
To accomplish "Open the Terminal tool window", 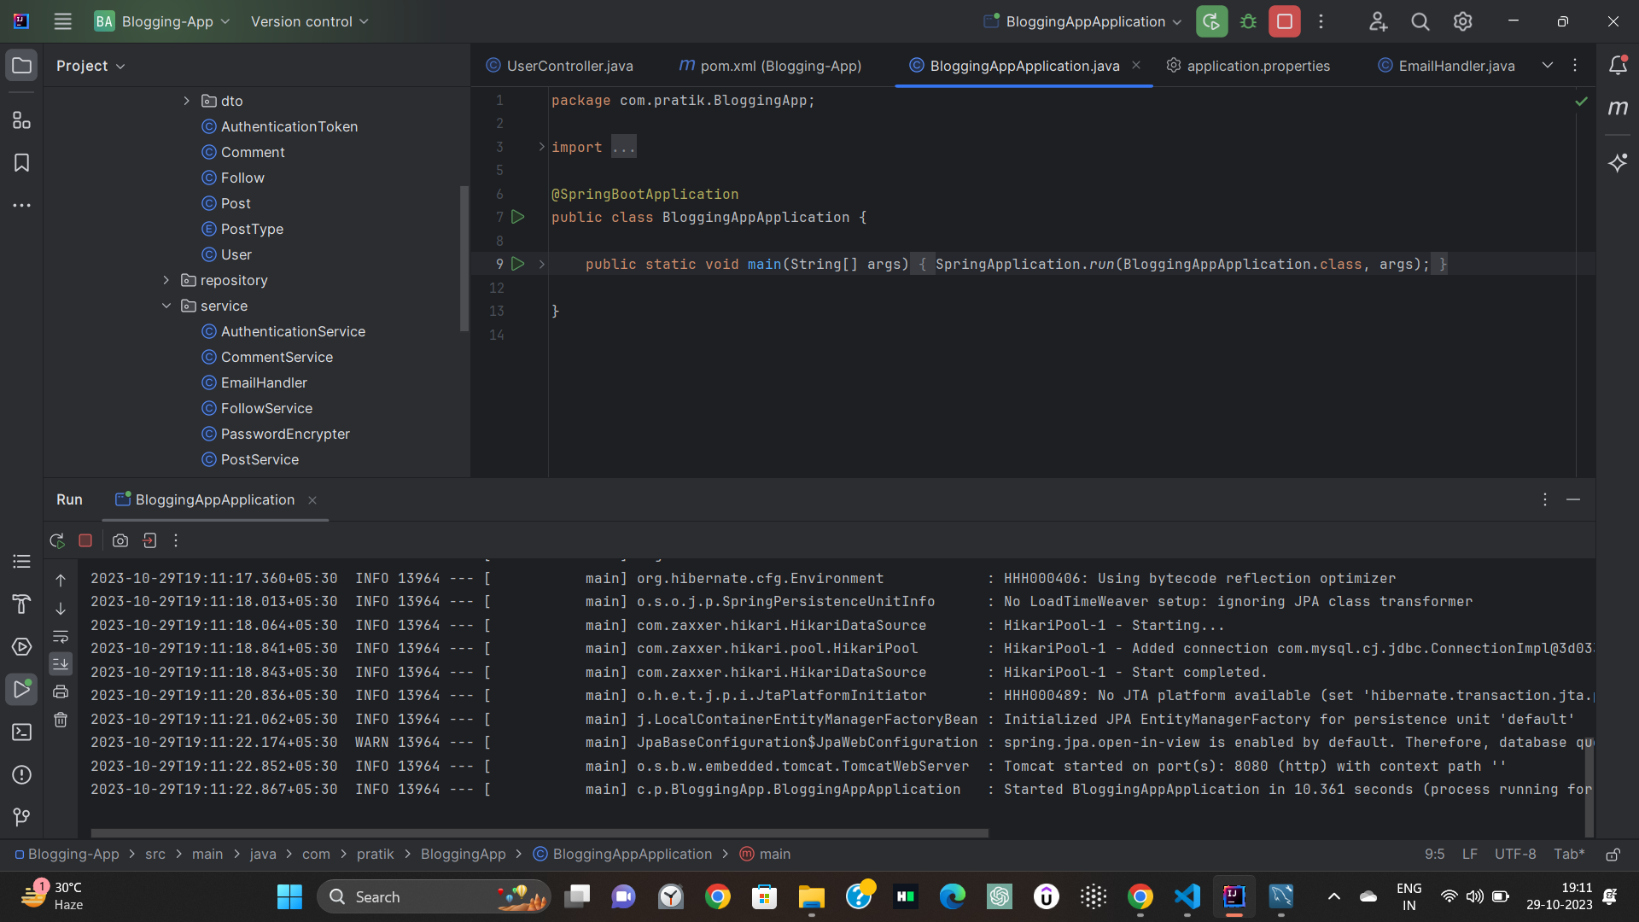I will click(21, 732).
